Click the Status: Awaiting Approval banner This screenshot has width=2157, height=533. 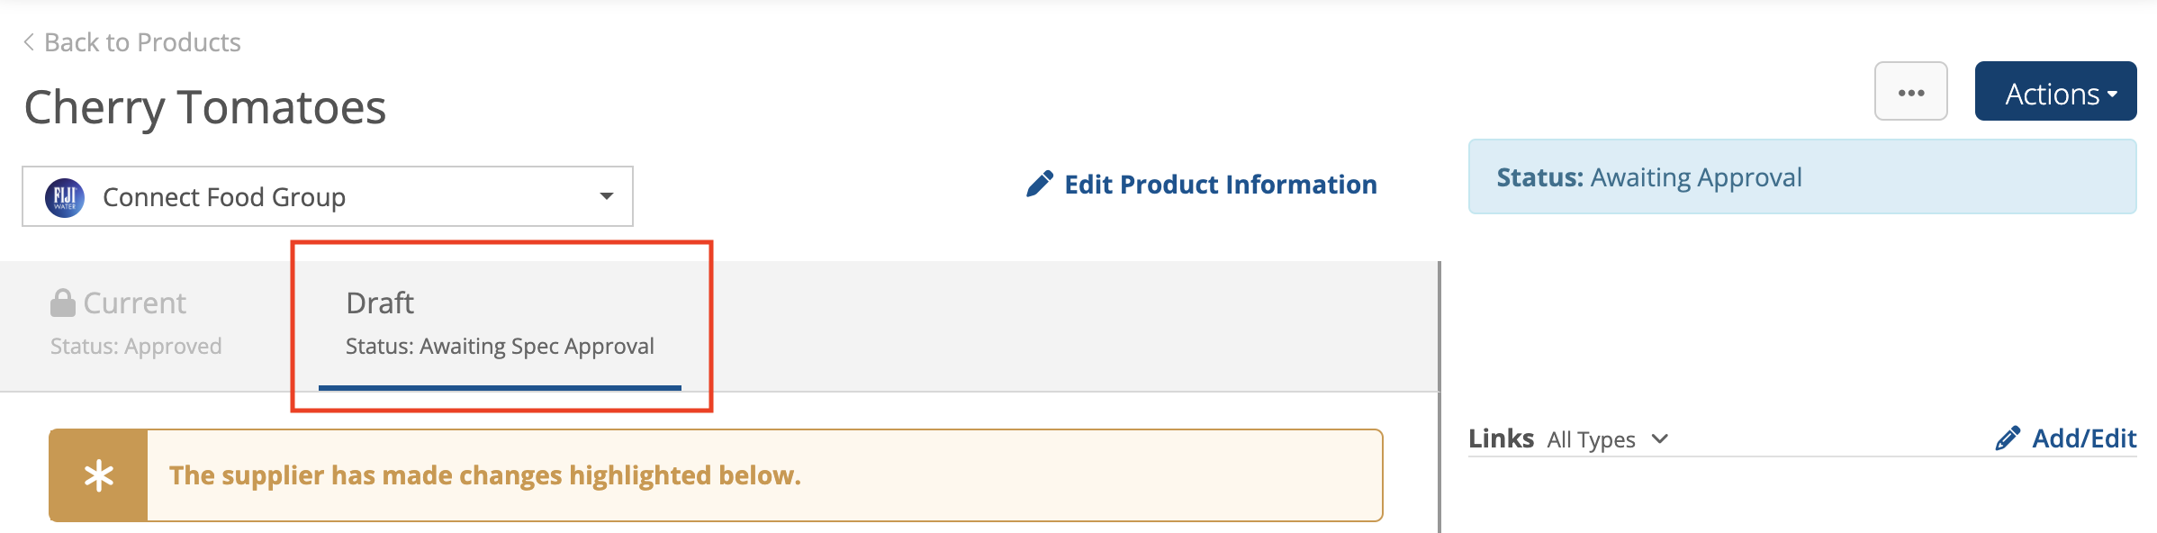tap(1801, 177)
